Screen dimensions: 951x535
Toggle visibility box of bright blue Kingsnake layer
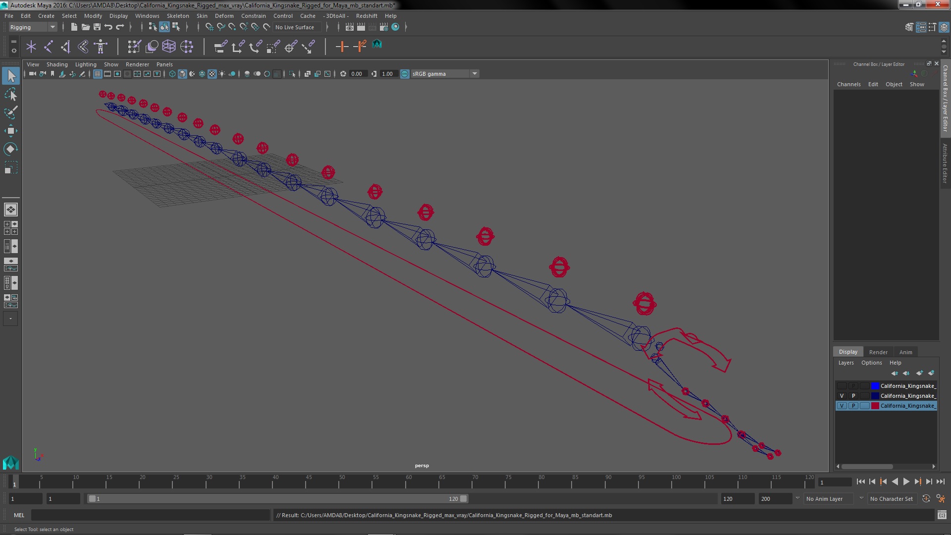coord(842,386)
